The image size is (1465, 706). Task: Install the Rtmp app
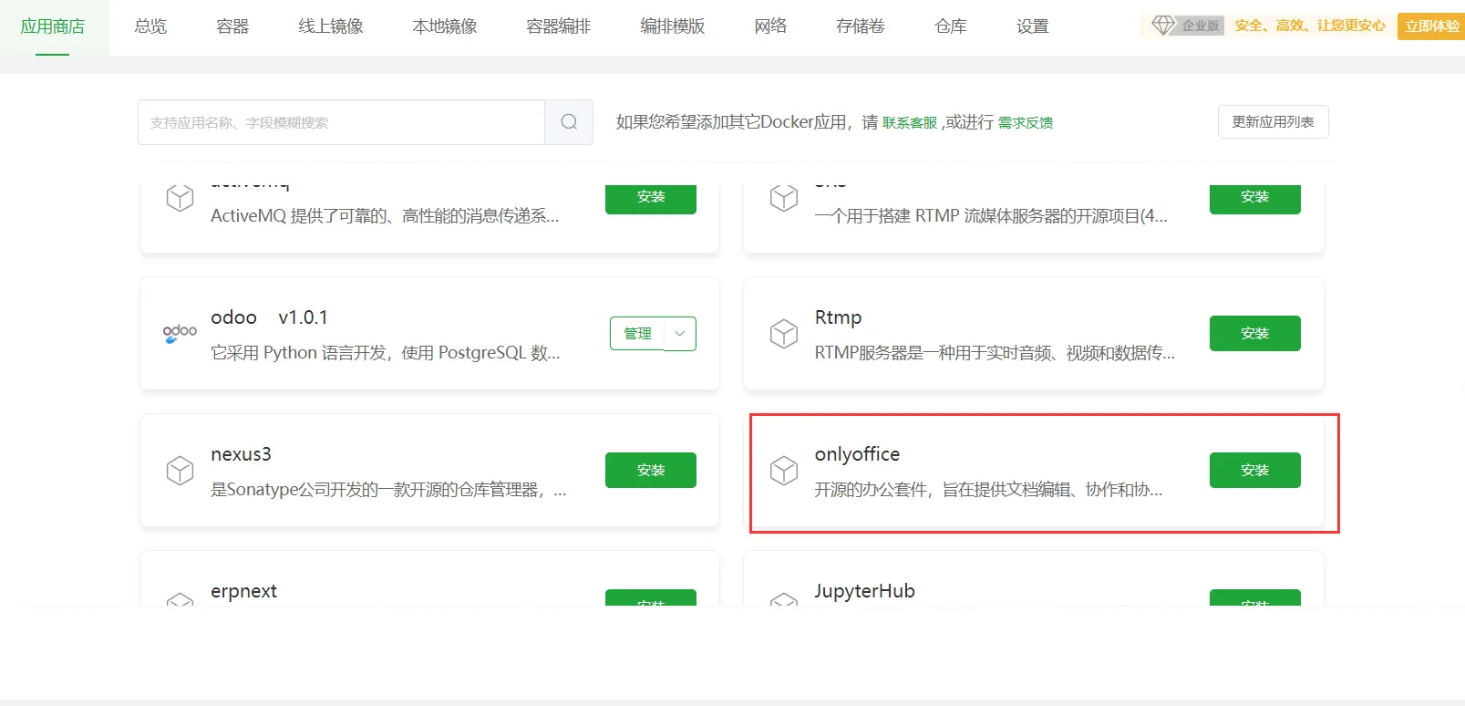click(1255, 334)
